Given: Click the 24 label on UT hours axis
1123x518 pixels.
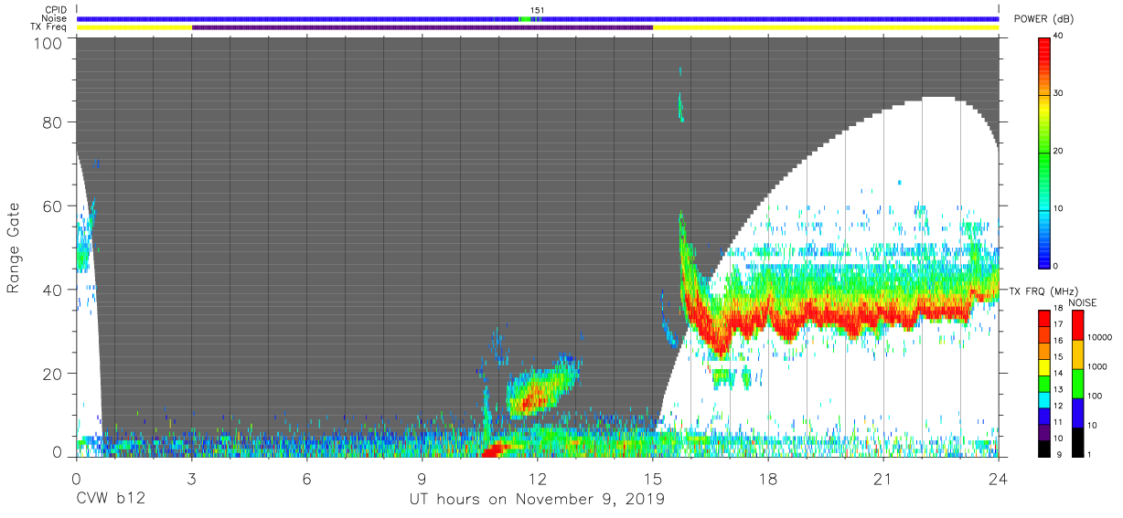Looking at the screenshot, I should pos(999,478).
